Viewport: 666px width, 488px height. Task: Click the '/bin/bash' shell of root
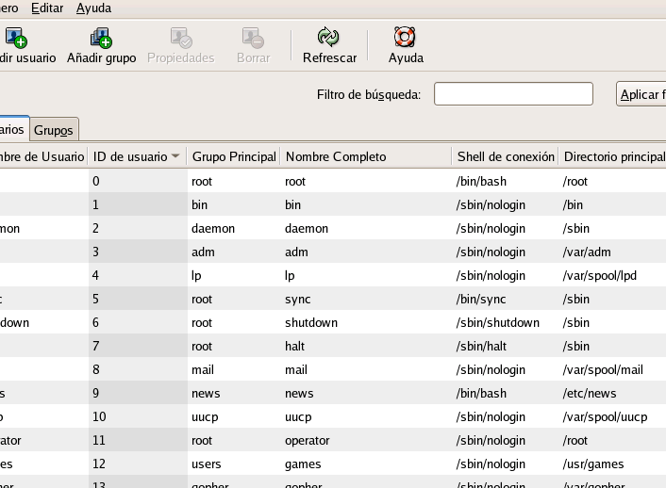tap(481, 181)
